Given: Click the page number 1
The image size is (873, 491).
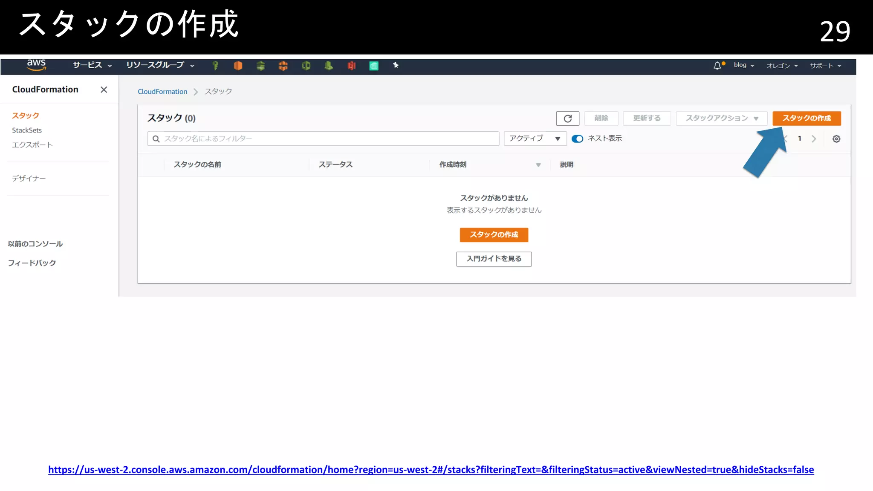Looking at the screenshot, I should pyautogui.click(x=799, y=139).
